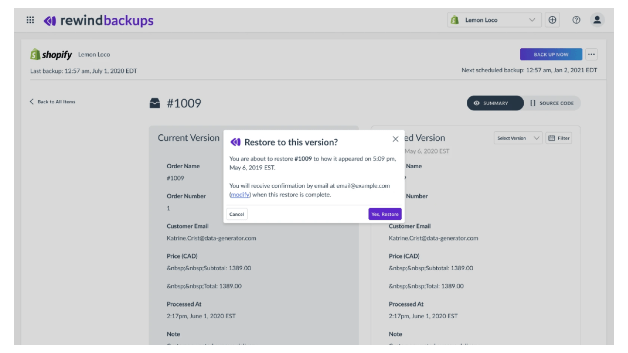This screenshot has height=353, width=628.
Task: Click Subtotal: 1389.00 in Current Version
Action: (209, 268)
